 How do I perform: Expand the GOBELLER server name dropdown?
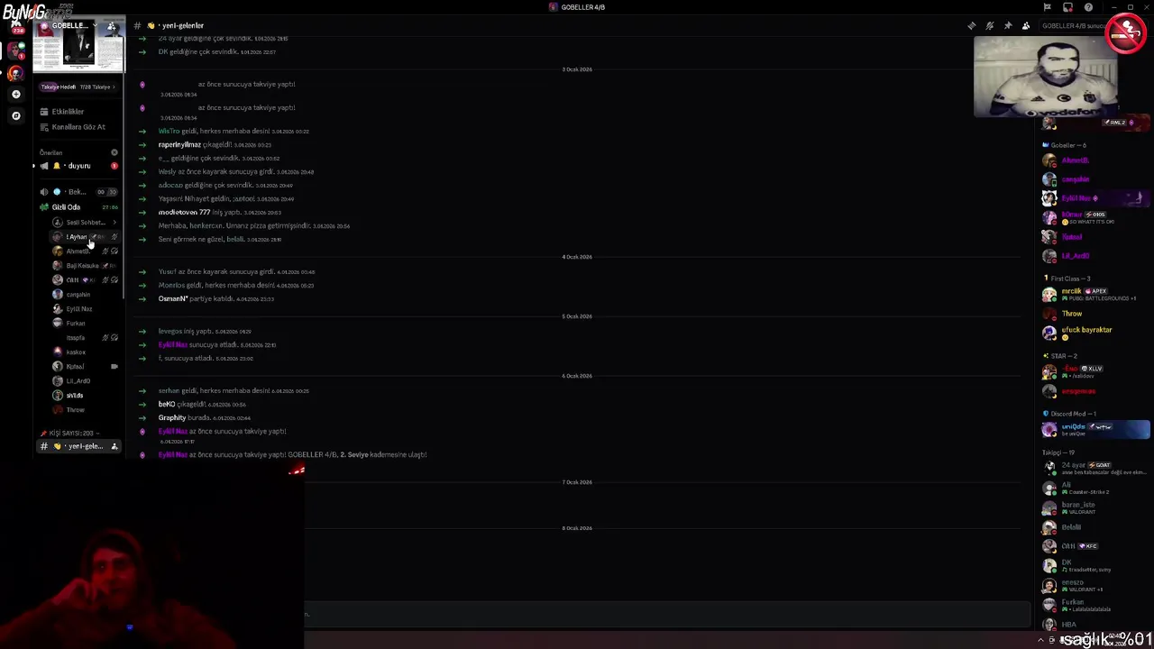pos(78,26)
